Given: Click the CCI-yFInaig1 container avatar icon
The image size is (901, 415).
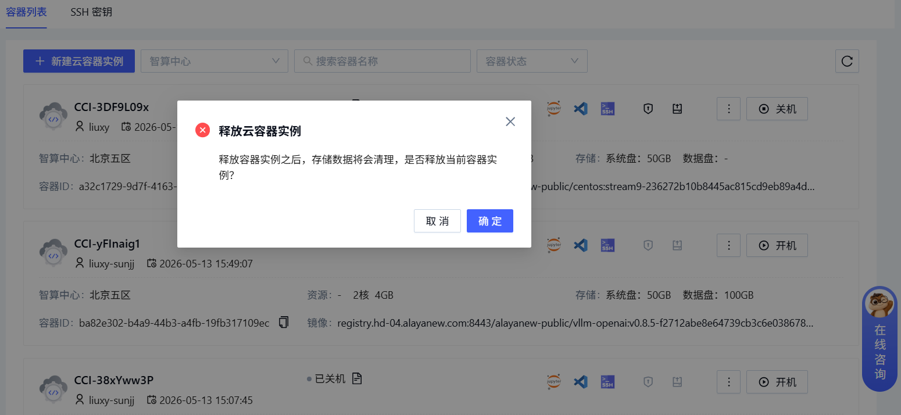Looking at the screenshot, I should pyautogui.click(x=53, y=253).
